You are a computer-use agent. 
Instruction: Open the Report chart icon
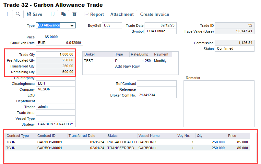(87, 14)
